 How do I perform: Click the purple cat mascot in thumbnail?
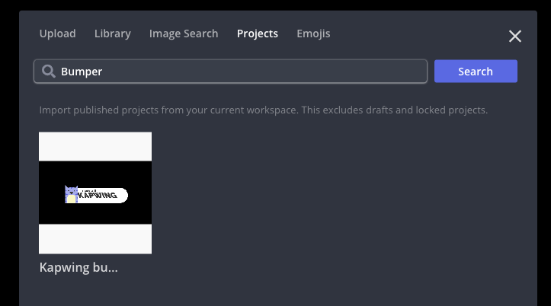pos(72,195)
